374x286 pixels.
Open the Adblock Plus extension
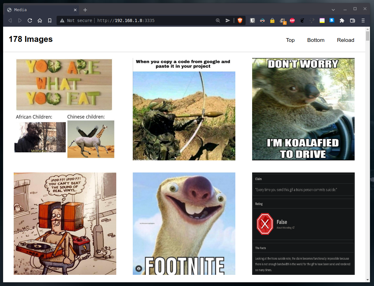(x=292, y=20)
